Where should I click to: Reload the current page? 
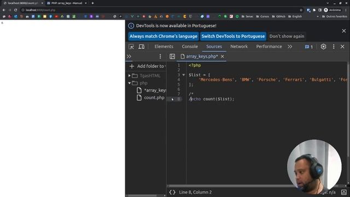click(16, 10)
